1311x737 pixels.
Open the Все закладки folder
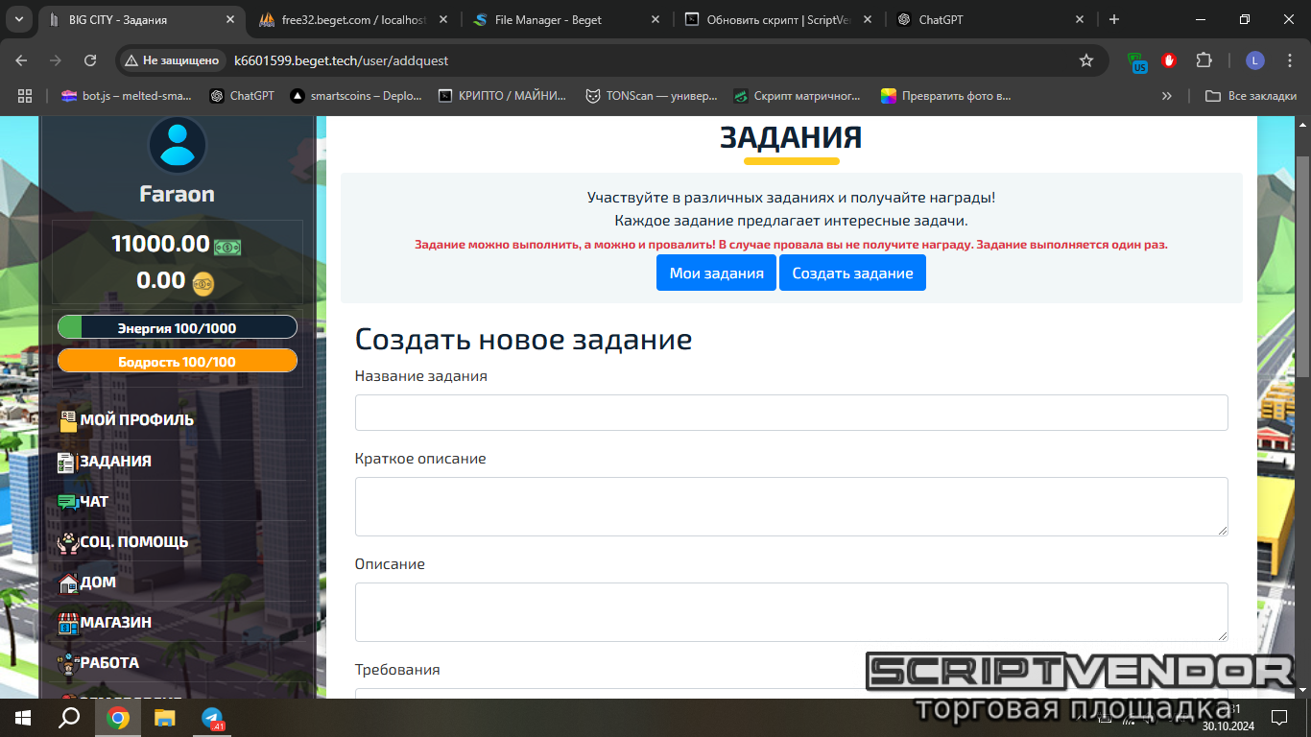click(x=1251, y=96)
